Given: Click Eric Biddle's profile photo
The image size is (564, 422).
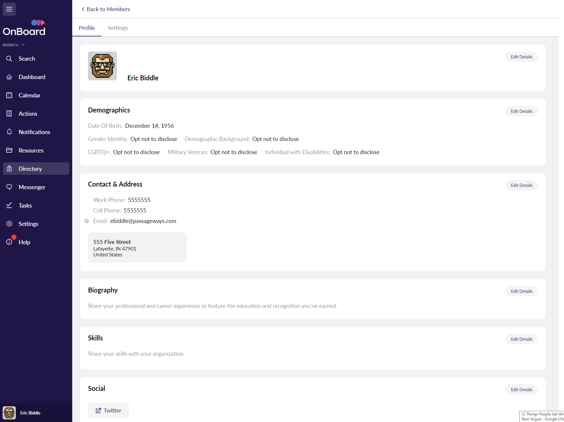Looking at the screenshot, I should tap(102, 66).
